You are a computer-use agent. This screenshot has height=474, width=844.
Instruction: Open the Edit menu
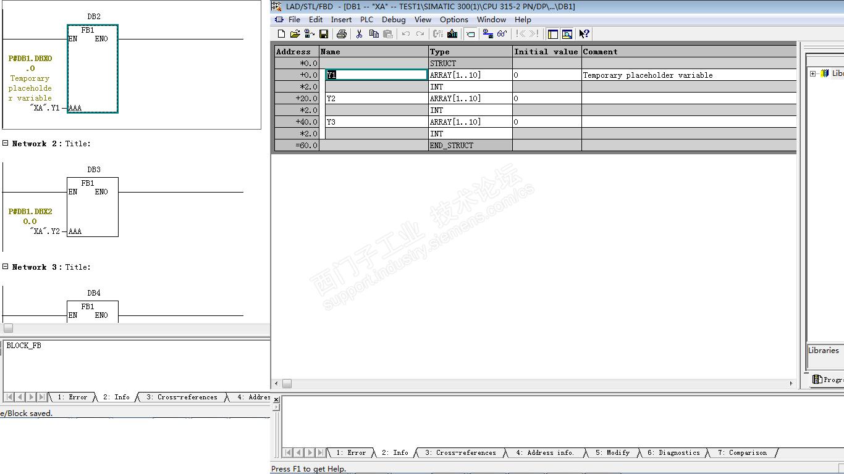[316, 20]
